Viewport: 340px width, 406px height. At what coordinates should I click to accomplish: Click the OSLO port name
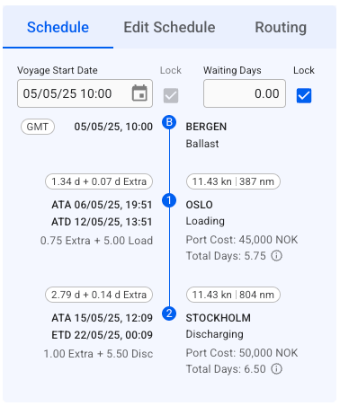[x=200, y=205]
